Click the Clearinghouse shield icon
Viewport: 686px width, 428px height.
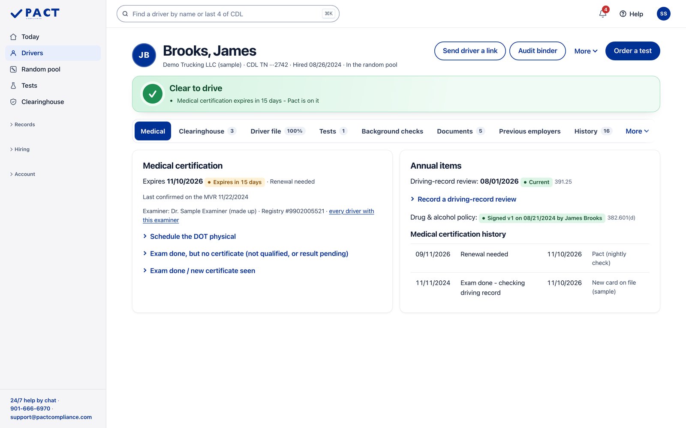click(x=13, y=102)
